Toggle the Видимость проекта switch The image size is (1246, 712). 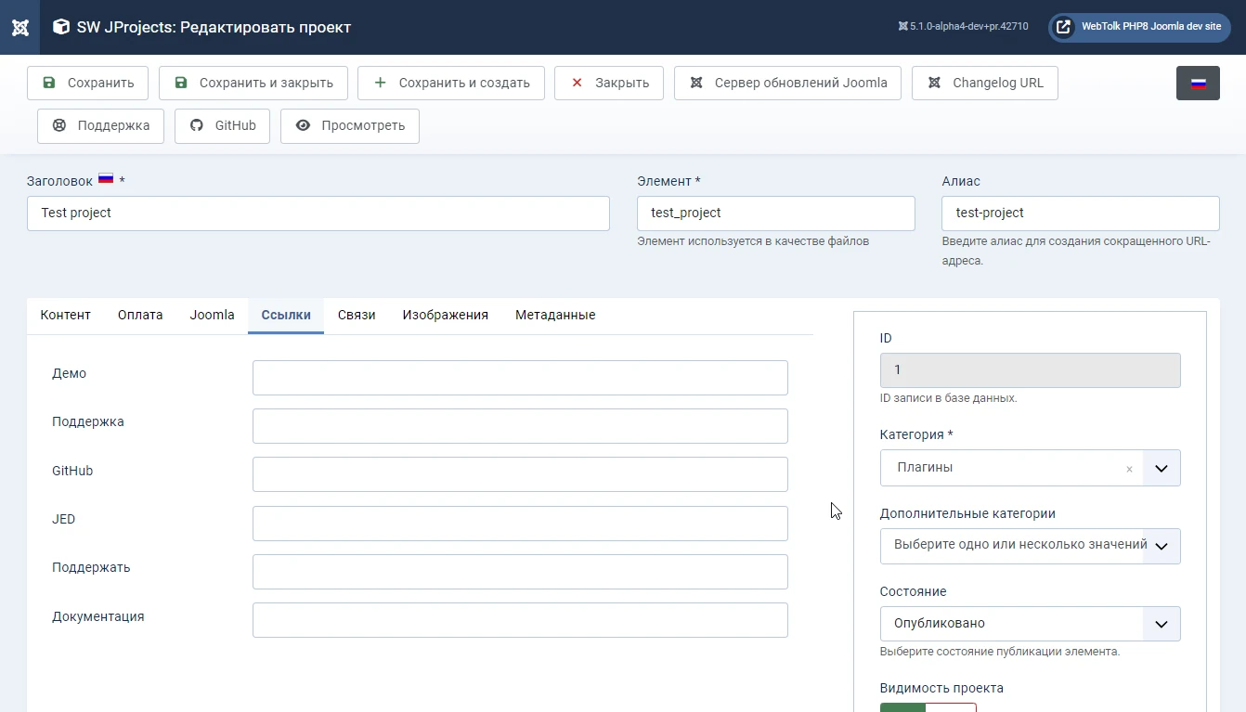tap(928, 707)
